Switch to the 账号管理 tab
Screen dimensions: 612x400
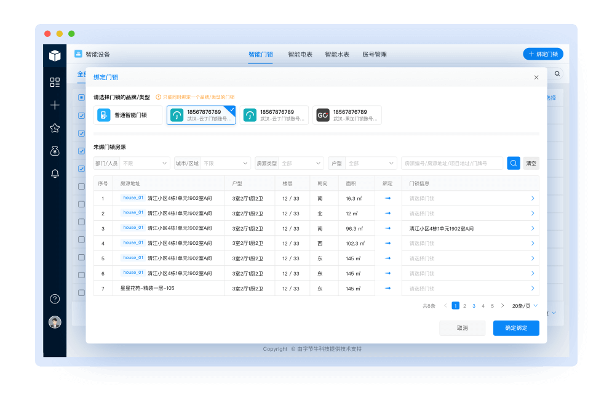[375, 55]
